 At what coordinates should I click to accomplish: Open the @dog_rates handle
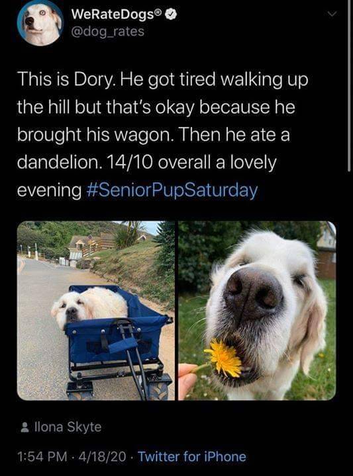(107, 31)
